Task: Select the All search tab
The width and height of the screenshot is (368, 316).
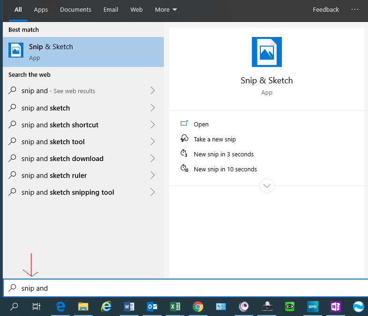Action: click(18, 10)
